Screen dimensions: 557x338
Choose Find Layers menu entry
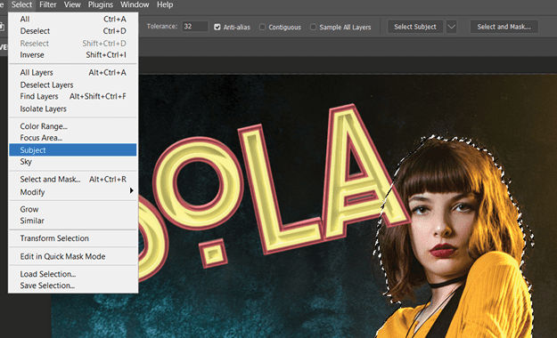click(73, 96)
